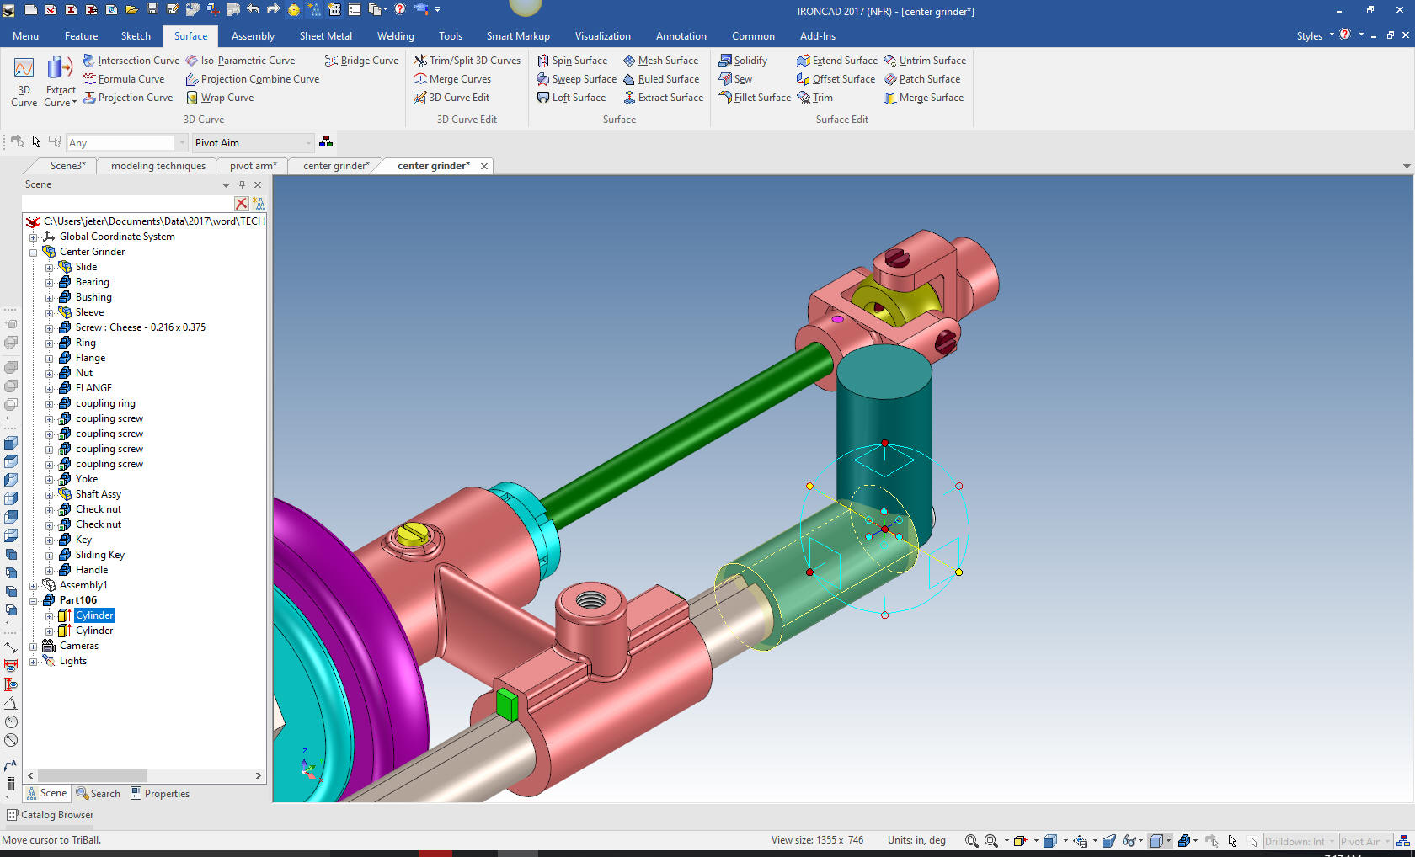Switch to the pivot arm* document tab
The height and width of the screenshot is (857, 1415).
pyautogui.click(x=253, y=166)
